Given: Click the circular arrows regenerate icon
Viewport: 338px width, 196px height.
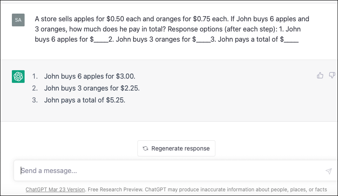Looking at the screenshot, I should pyautogui.click(x=145, y=148).
